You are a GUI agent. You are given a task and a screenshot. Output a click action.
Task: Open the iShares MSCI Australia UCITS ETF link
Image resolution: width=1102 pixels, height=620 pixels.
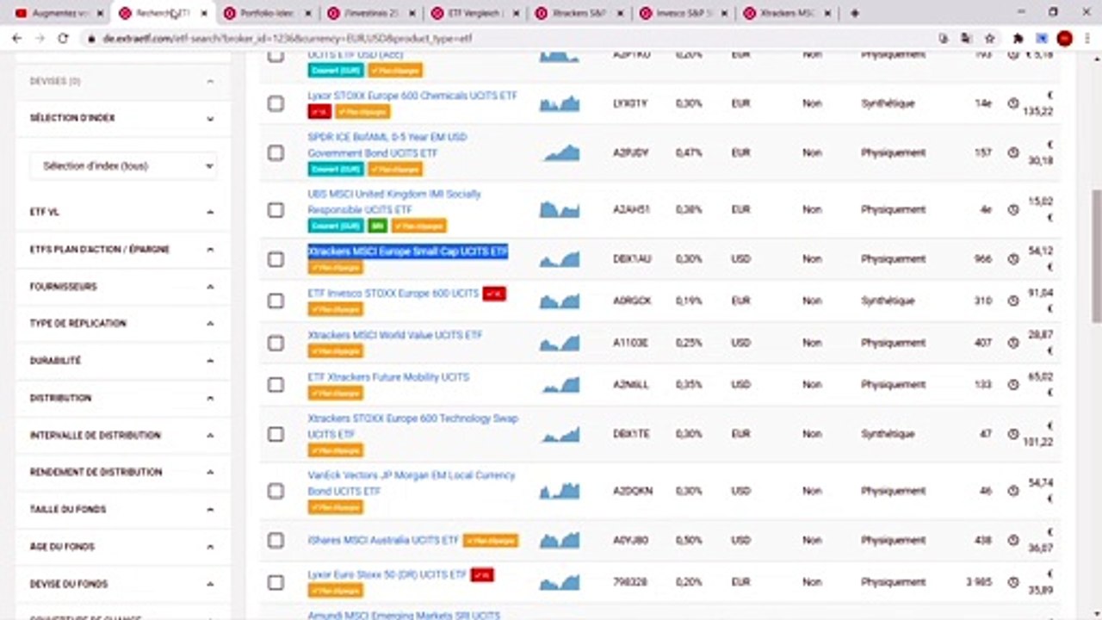383,540
